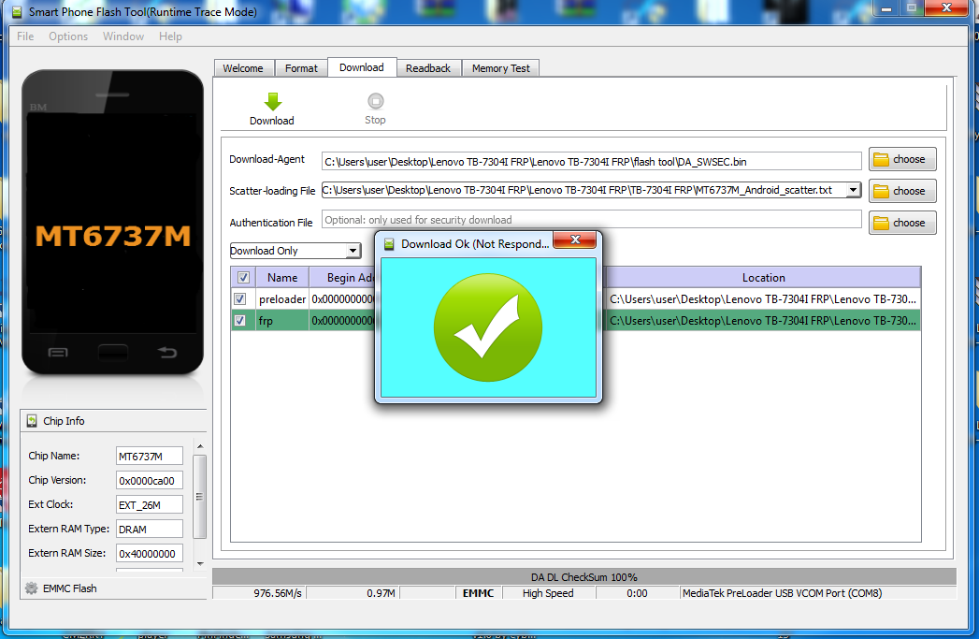Click the Smart Phone Flash Tool title icon
This screenshot has width=979, height=639.
click(x=17, y=12)
